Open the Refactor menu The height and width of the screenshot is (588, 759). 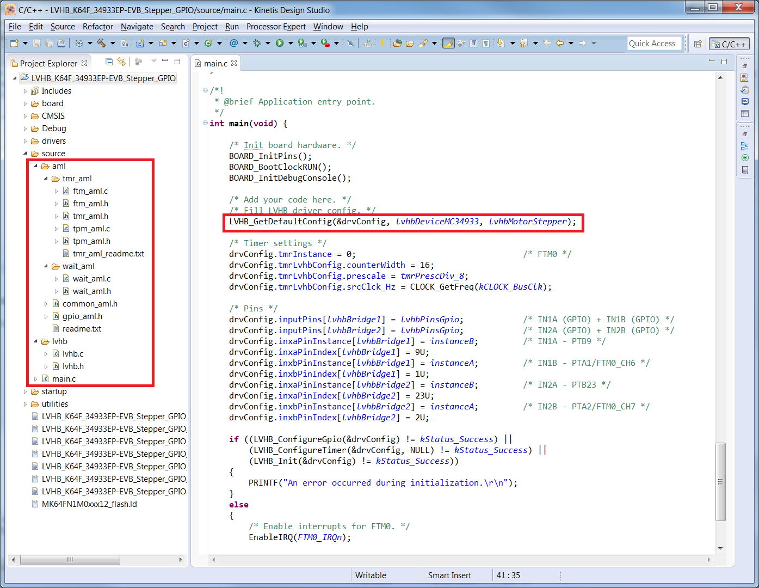pyautogui.click(x=98, y=27)
